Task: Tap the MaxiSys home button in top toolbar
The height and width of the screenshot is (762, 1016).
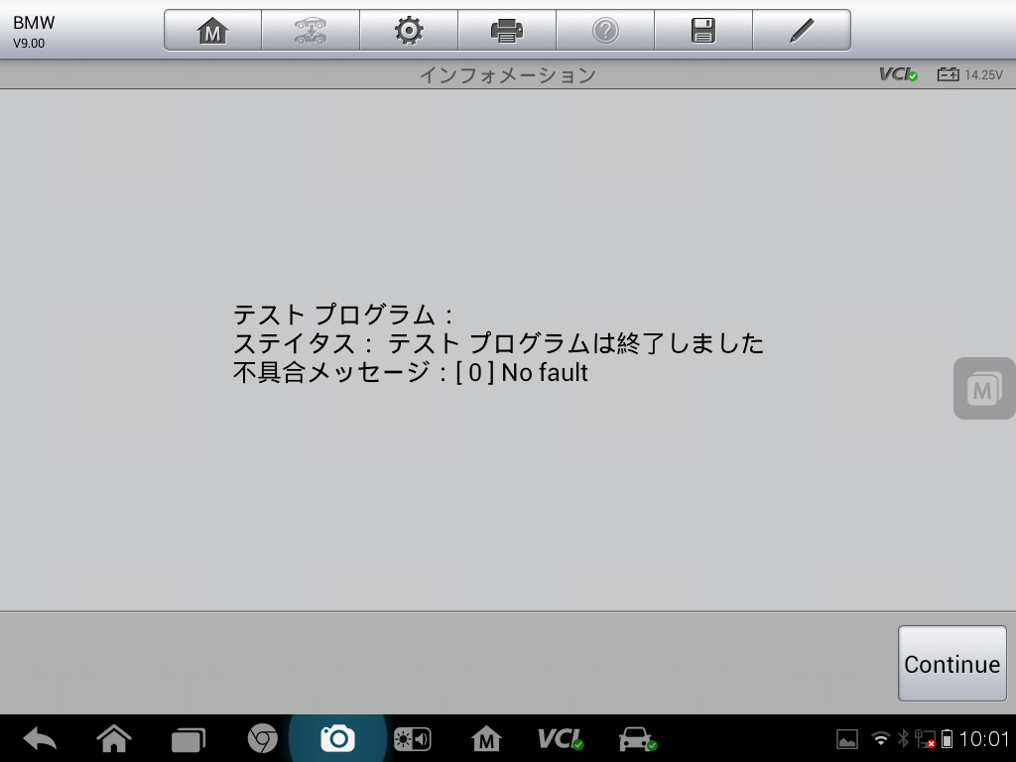Action: 212,31
